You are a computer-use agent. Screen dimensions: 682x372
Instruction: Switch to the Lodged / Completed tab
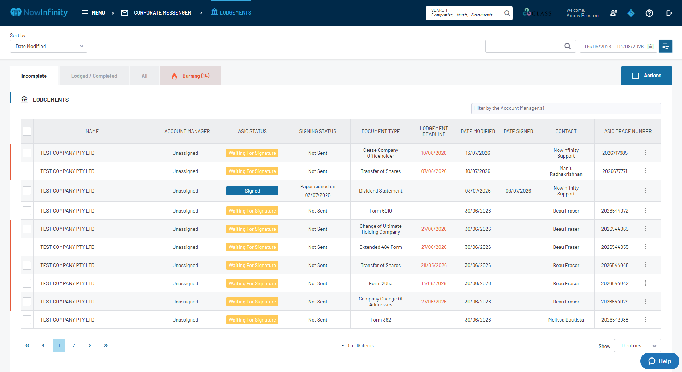coord(94,76)
